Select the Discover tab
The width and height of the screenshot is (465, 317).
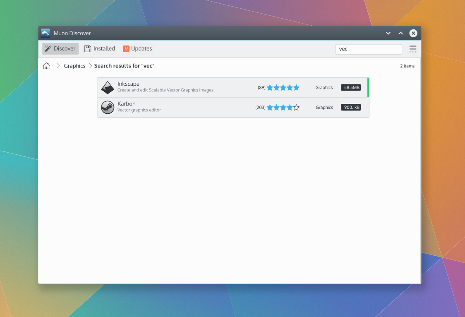tap(60, 48)
